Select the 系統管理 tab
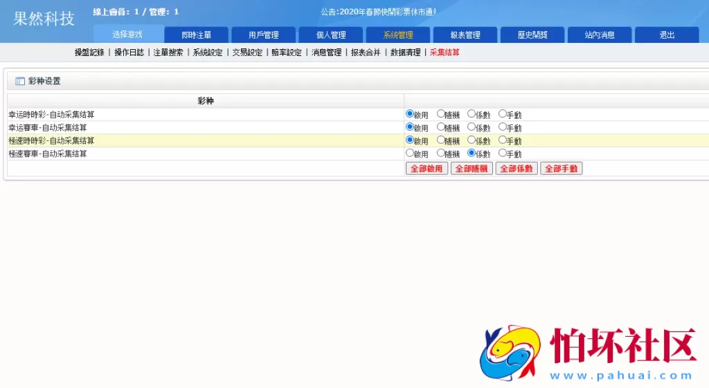 click(398, 35)
